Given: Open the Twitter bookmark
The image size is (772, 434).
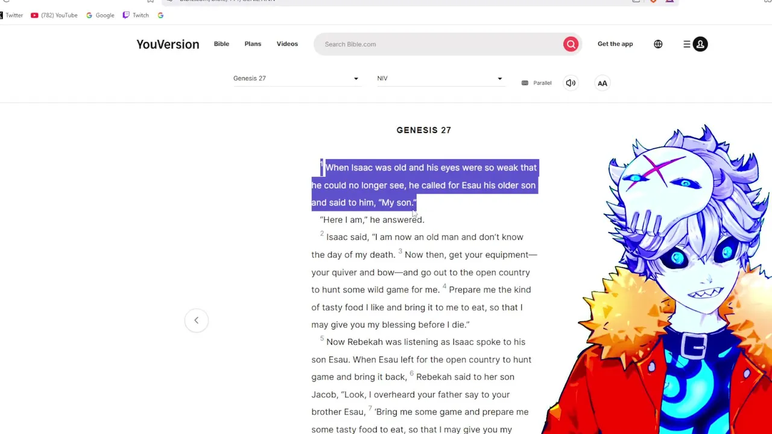Looking at the screenshot, I should 11,15.
